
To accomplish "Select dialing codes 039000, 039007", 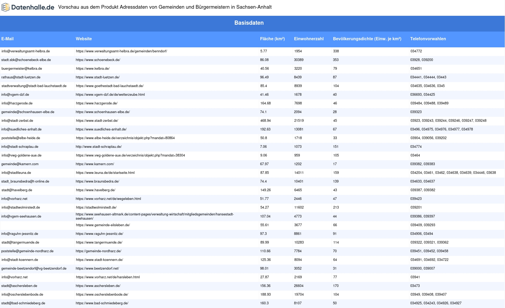I will tap(423, 269).
